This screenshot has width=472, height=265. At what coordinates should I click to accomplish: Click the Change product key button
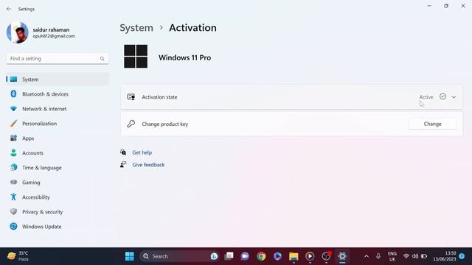(433, 124)
